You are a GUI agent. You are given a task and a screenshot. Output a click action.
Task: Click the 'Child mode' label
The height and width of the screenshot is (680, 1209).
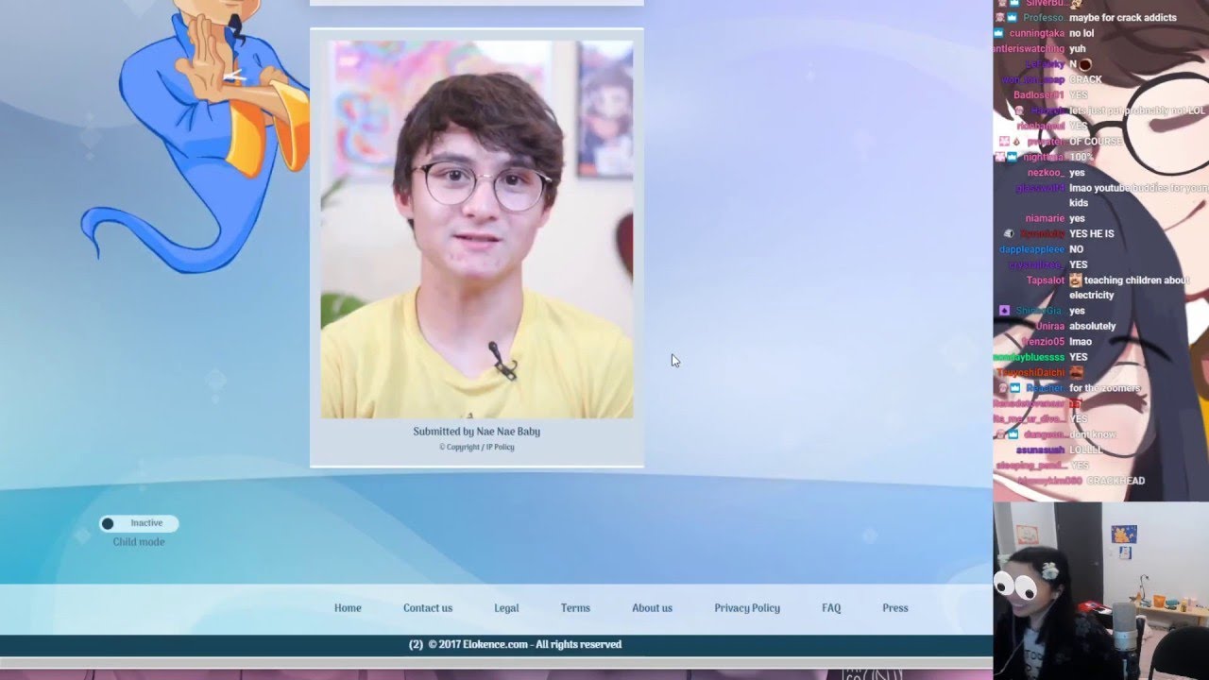click(x=139, y=542)
